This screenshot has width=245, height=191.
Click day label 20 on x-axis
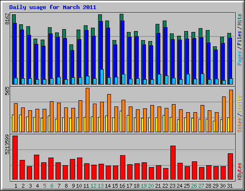click(151, 186)
